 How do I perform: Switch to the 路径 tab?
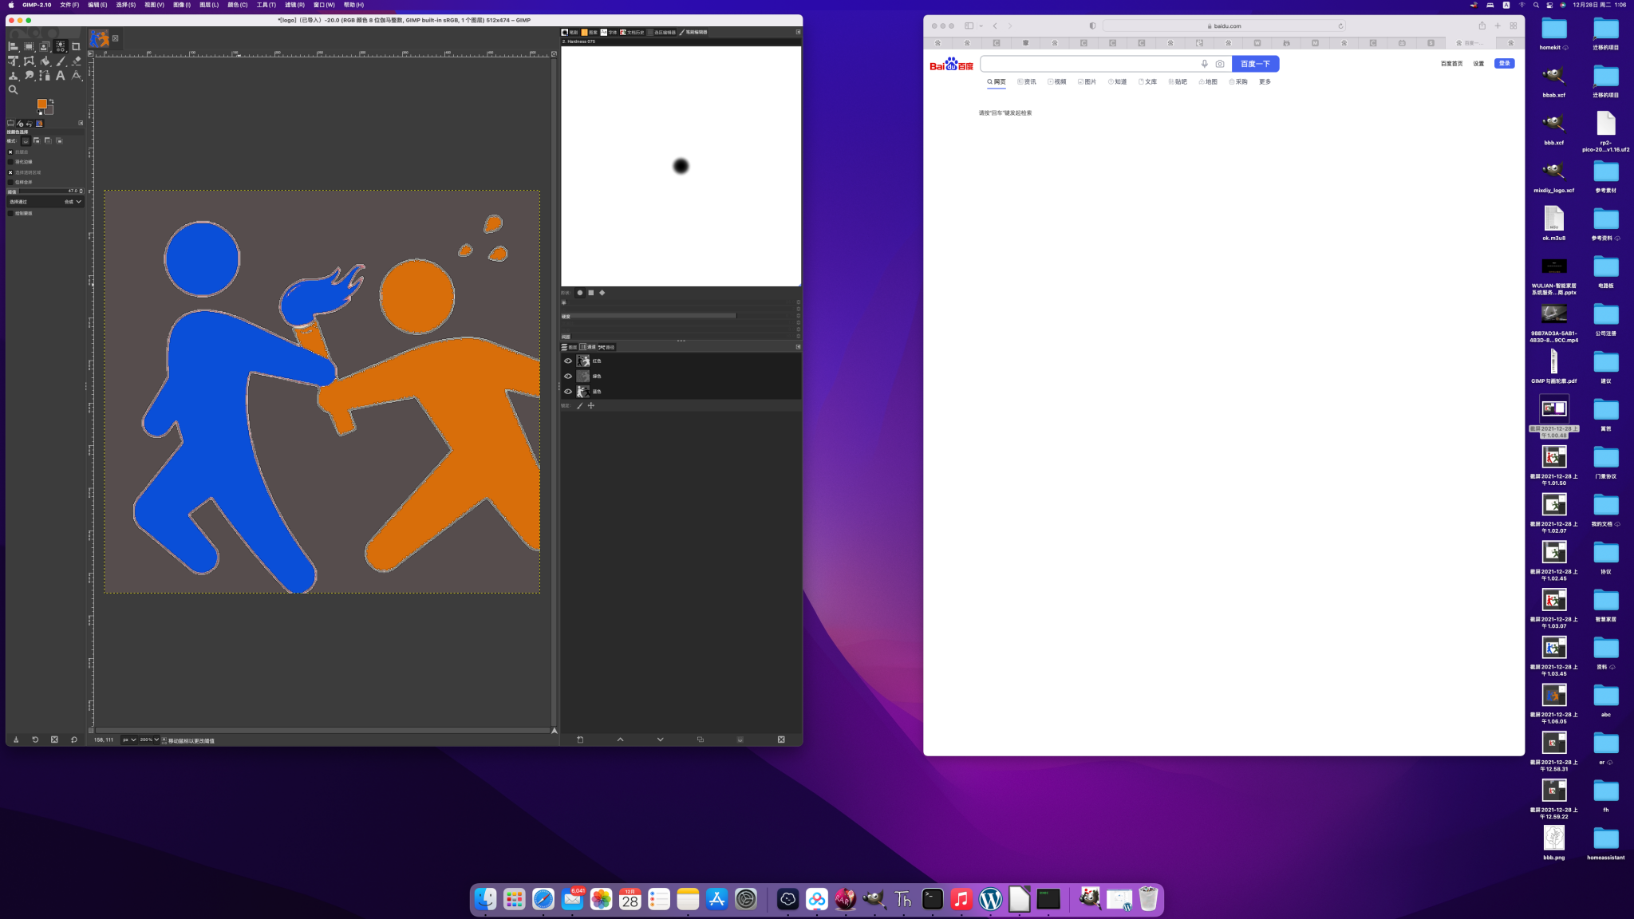tap(607, 347)
